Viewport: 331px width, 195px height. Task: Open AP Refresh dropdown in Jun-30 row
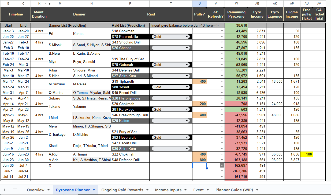click(x=222, y=165)
